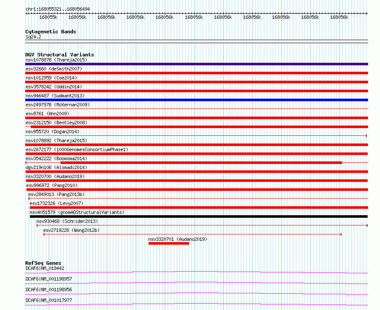
Task: Select the thick esv3542222 Boomsma2014 variant bar
Action: coord(201,163)
